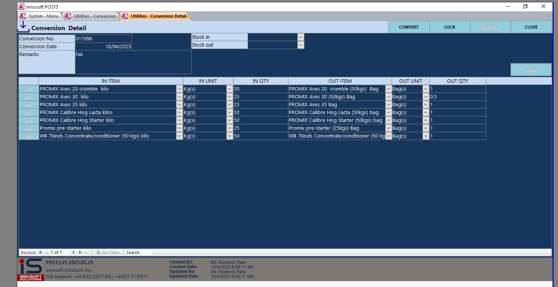Switch to the Utilities - Conversion tab
Viewport: 558px width, 287px height.
tap(91, 16)
